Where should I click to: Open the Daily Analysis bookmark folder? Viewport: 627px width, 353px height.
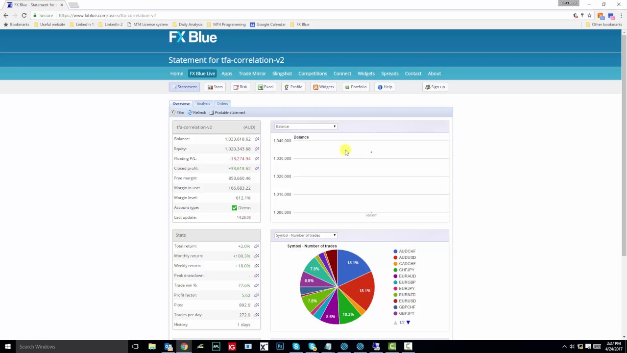(188, 25)
